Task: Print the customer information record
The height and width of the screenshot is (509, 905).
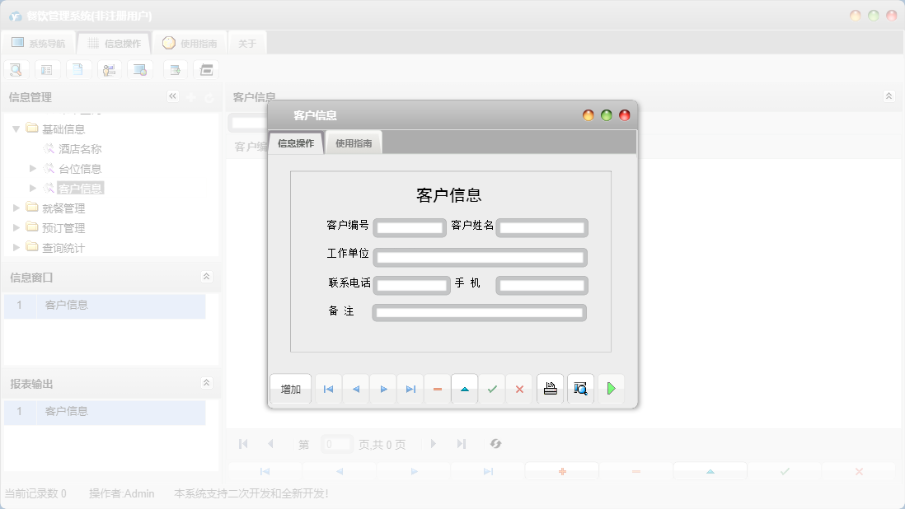Action: pos(550,388)
